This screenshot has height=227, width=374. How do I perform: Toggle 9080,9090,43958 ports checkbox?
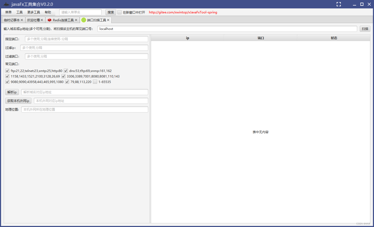[7, 82]
